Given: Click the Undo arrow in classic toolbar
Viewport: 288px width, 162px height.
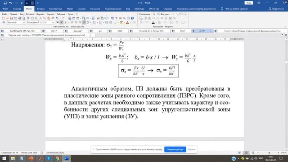Looking at the screenshot, I should pyautogui.click(x=57, y=18).
